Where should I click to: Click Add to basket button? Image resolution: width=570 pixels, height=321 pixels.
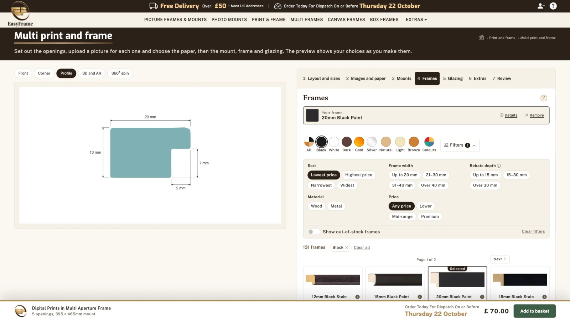click(534, 311)
